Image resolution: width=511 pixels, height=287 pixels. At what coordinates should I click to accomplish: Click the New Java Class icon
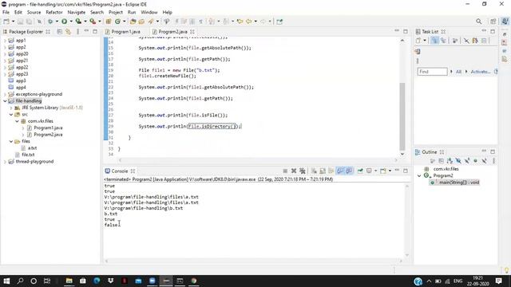[117, 22]
